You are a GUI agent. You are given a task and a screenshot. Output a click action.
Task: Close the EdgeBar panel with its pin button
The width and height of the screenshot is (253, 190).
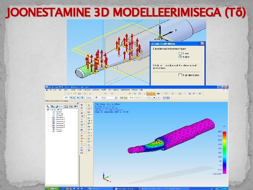pyautogui.click(x=77, y=103)
